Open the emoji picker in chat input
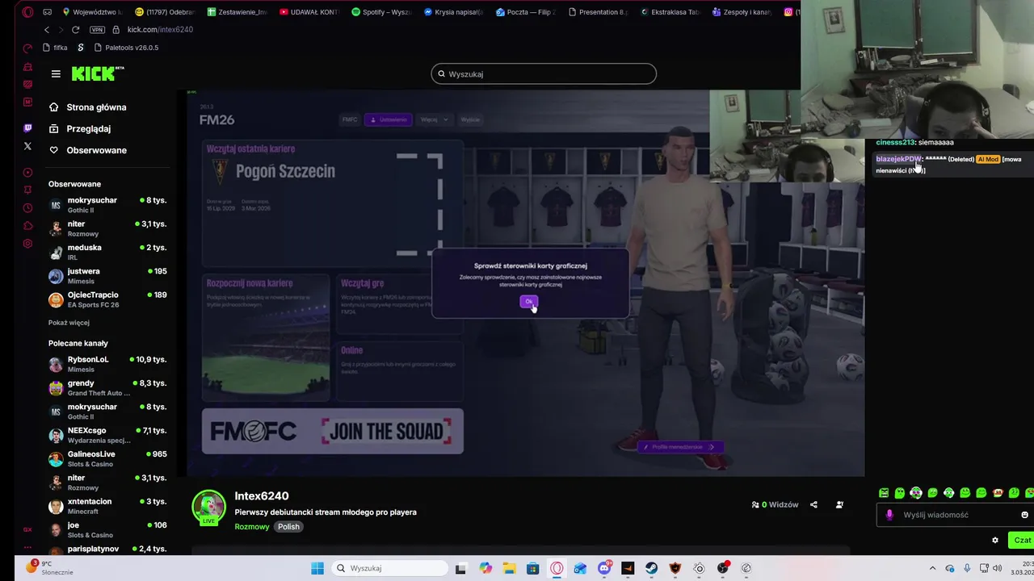The height and width of the screenshot is (581, 1034). pyautogui.click(x=1025, y=515)
